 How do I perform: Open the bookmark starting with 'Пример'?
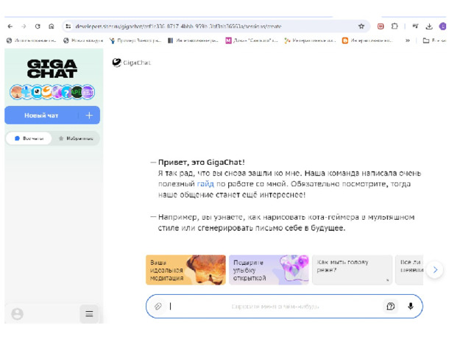pyautogui.click(x=135, y=40)
